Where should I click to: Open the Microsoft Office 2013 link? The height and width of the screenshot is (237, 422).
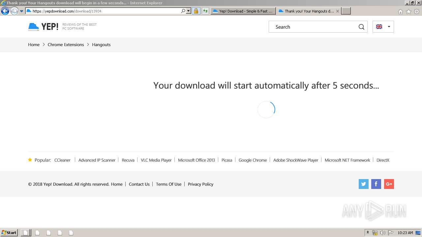click(196, 160)
